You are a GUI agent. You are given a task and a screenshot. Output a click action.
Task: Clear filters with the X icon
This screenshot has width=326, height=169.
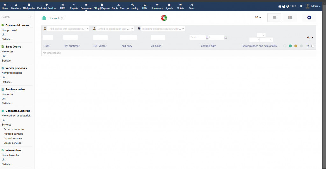pyautogui.click(x=312, y=38)
